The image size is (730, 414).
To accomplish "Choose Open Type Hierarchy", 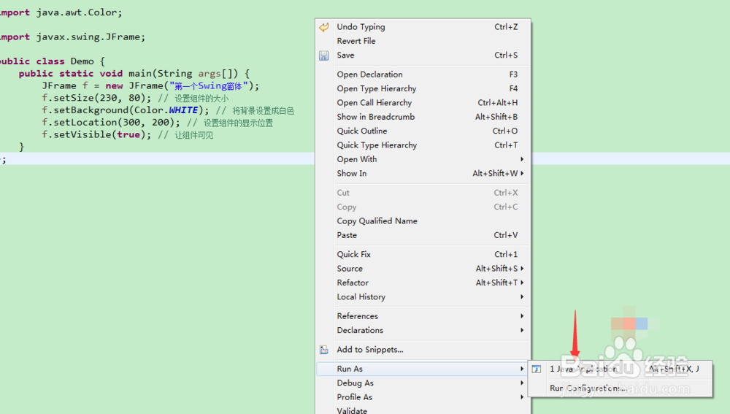I will 423,88.
